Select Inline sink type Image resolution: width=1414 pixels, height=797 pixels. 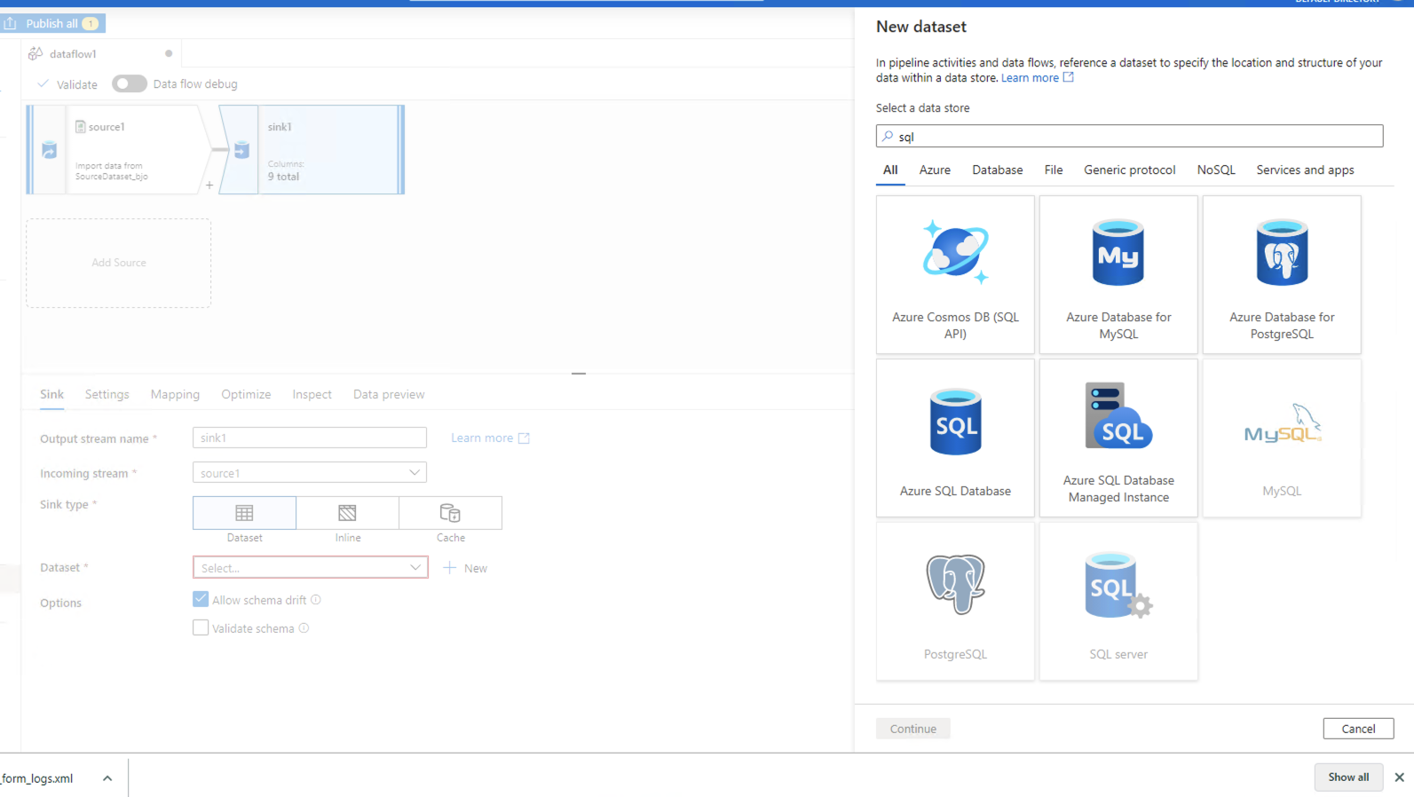(x=348, y=513)
